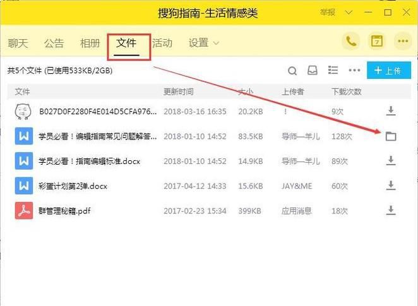Sort by 更新时间 column header
Image resolution: width=418 pixels, height=306 pixels.
pyautogui.click(x=178, y=92)
